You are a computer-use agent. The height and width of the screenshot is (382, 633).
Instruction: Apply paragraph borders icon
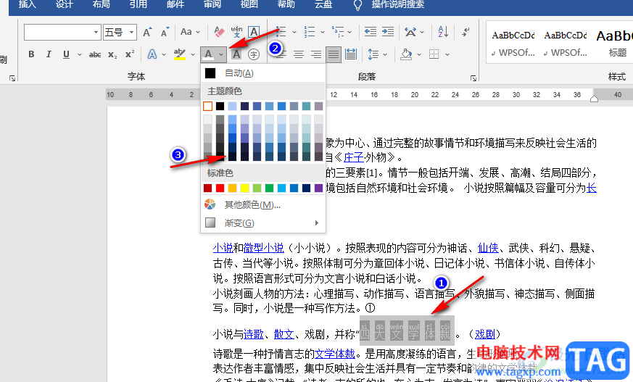[434, 54]
